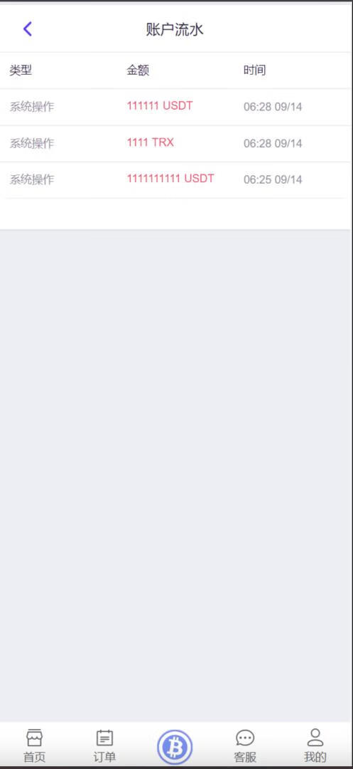Select the first 系统操作 row
Screen dimensions: 353x769
(x=176, y=107)
